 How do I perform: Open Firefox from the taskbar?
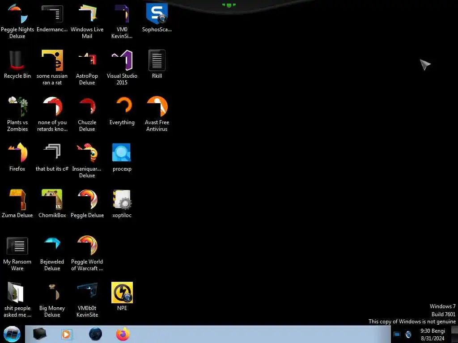click(x=123, y=334)
